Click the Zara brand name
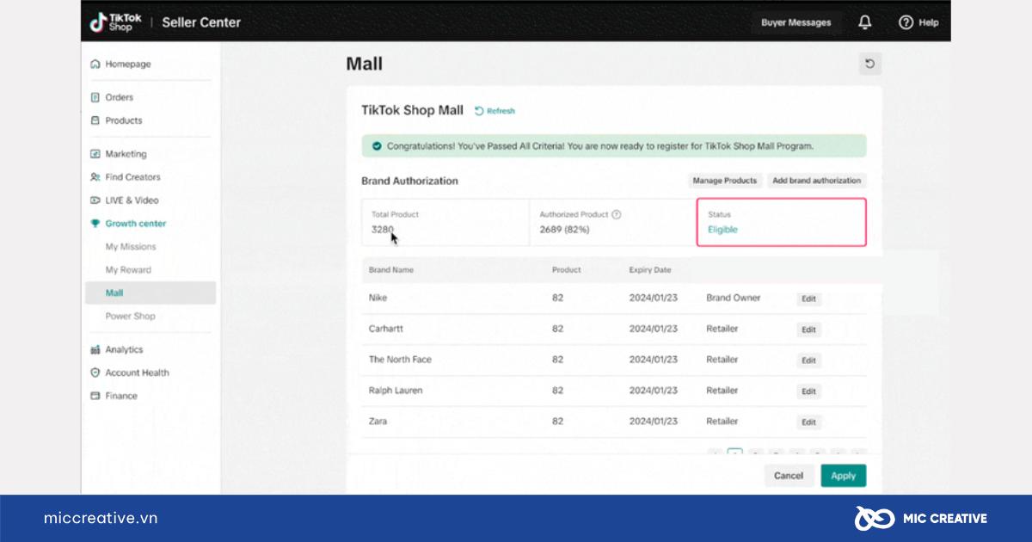This screenshot has width=1032, height=542. click(x=378, y=422)
